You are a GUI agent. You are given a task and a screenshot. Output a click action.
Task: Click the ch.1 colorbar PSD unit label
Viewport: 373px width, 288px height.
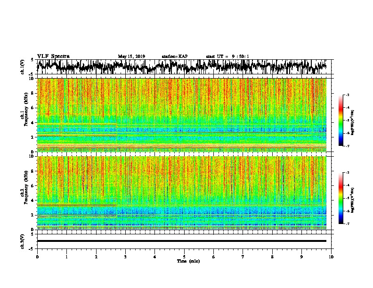tap(352, 123)
